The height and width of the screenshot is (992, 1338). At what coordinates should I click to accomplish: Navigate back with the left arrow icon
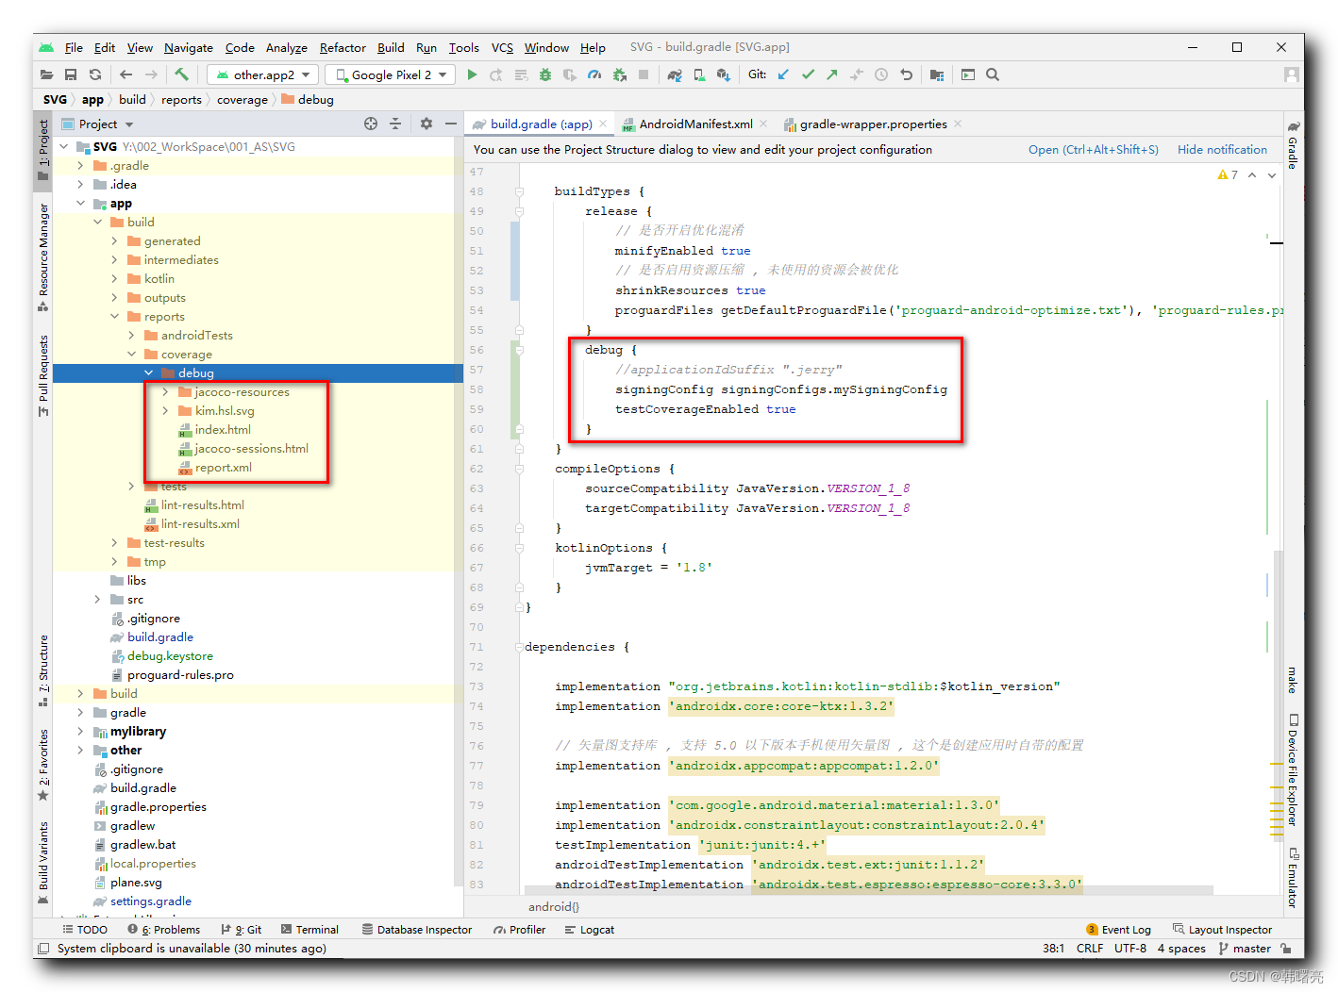pos(126,74)
